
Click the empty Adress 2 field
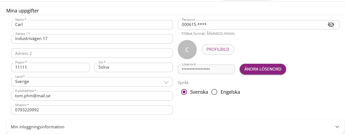(92, 53)
